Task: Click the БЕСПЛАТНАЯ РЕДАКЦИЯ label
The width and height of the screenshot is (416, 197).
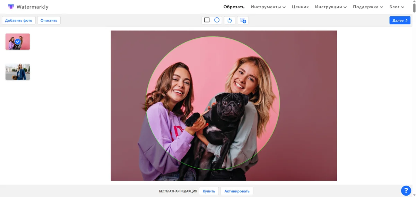Action: pyautogui.click(x=178, y=191)
